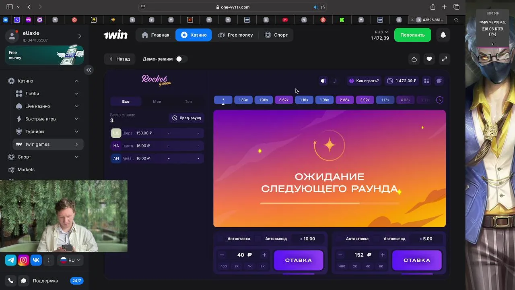Screen dimensions: 515x290
Task: Enable Автоставка in the right bet panel
Action: 338,239
